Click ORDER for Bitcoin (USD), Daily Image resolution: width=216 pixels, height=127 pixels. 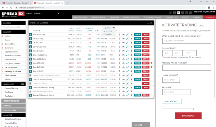146,55
